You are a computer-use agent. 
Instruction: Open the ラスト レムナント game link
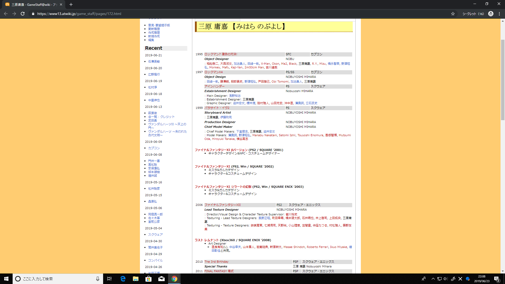[x=207, y=240]
